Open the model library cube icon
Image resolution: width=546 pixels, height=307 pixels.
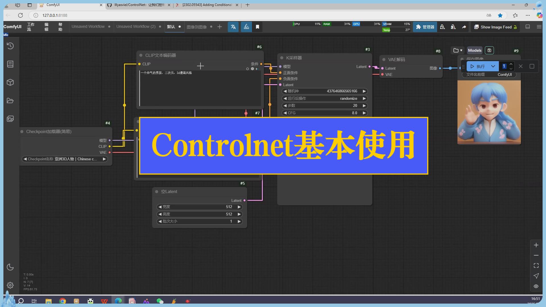coord(10,82)
